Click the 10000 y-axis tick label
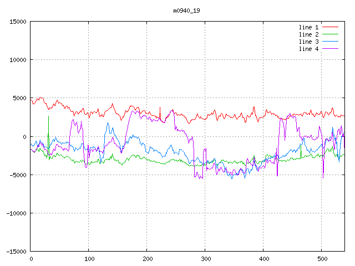Viewport: 355px width, 266px height. (x=18, y=60)
